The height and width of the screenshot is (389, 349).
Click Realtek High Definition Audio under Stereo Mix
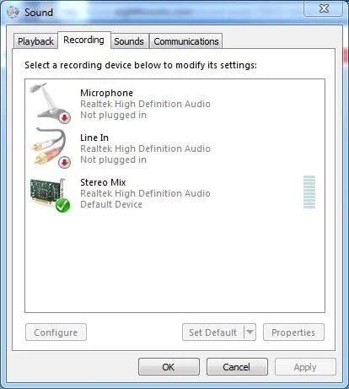tap(146, 193)
